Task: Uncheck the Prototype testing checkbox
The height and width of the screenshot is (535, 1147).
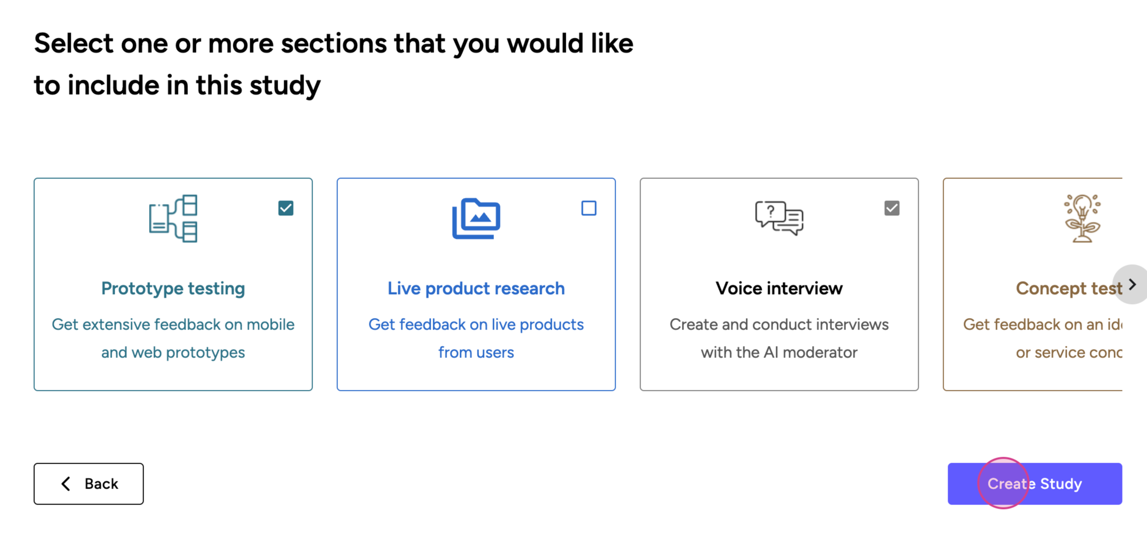Action: pos(286,208)
